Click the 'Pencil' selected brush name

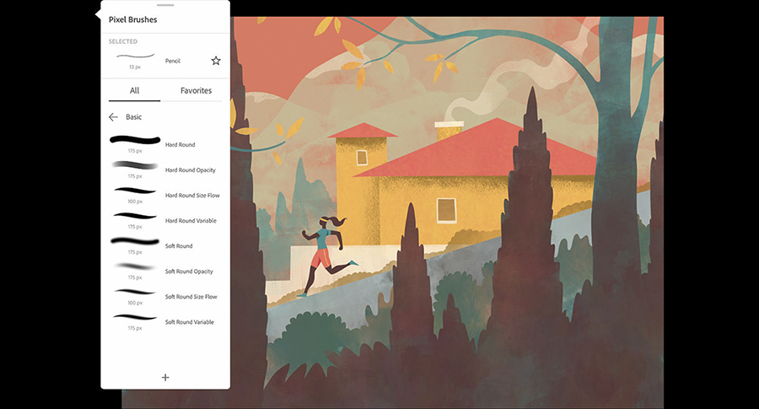click(x=173, y=61)
